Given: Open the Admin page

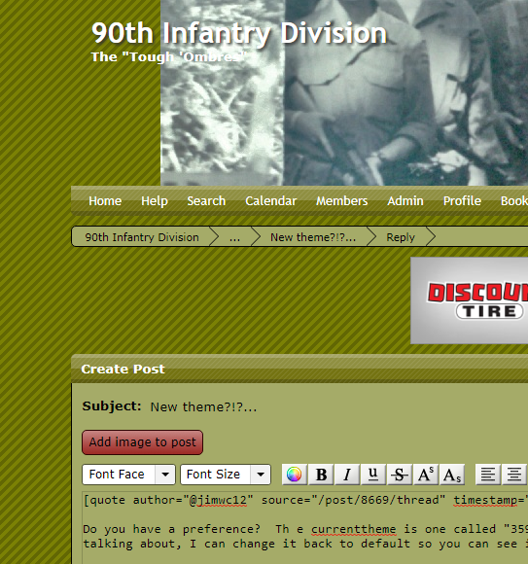Looking at the screenshot, I should (405, 200).
